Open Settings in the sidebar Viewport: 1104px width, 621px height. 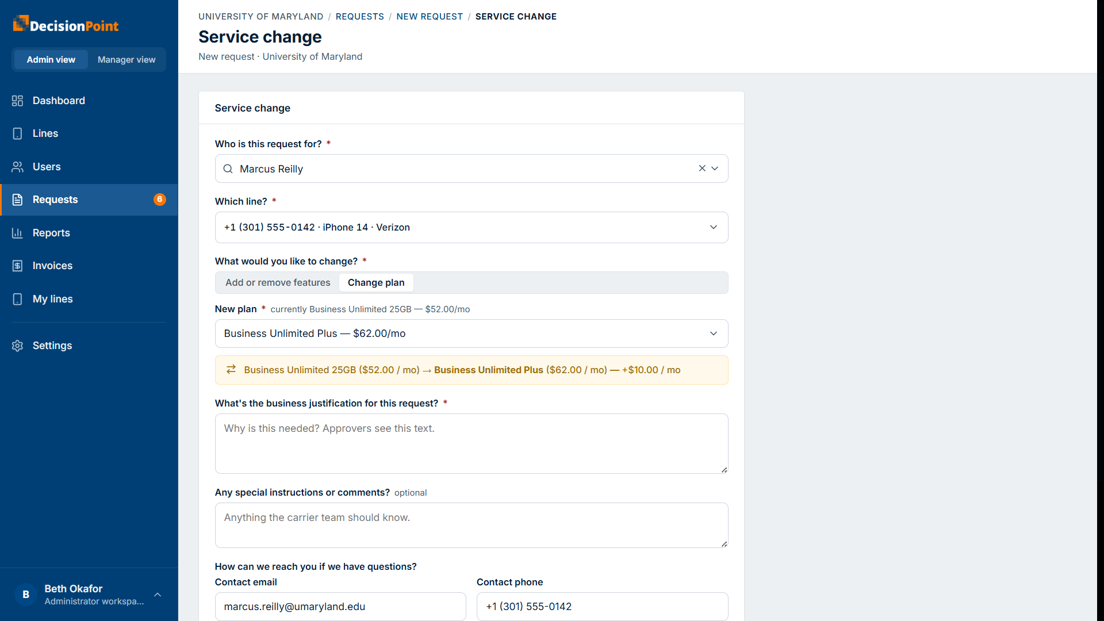coord(89,346)
